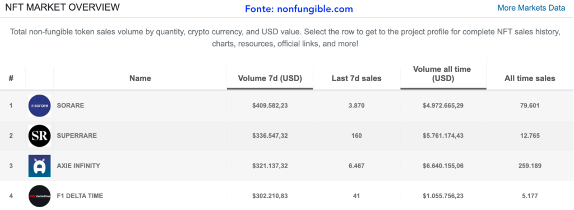Click the # rank column header
The image size is (574, 210).
click(x=11, y=78)
